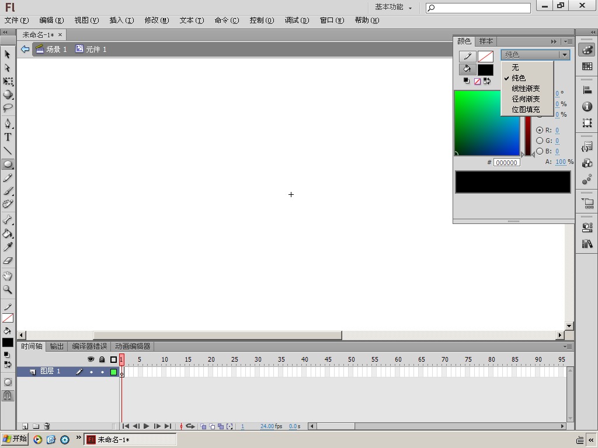This screenshot has height=448, width=598.
Task: Select the Hand tool
Action: [x=8, y=276]
